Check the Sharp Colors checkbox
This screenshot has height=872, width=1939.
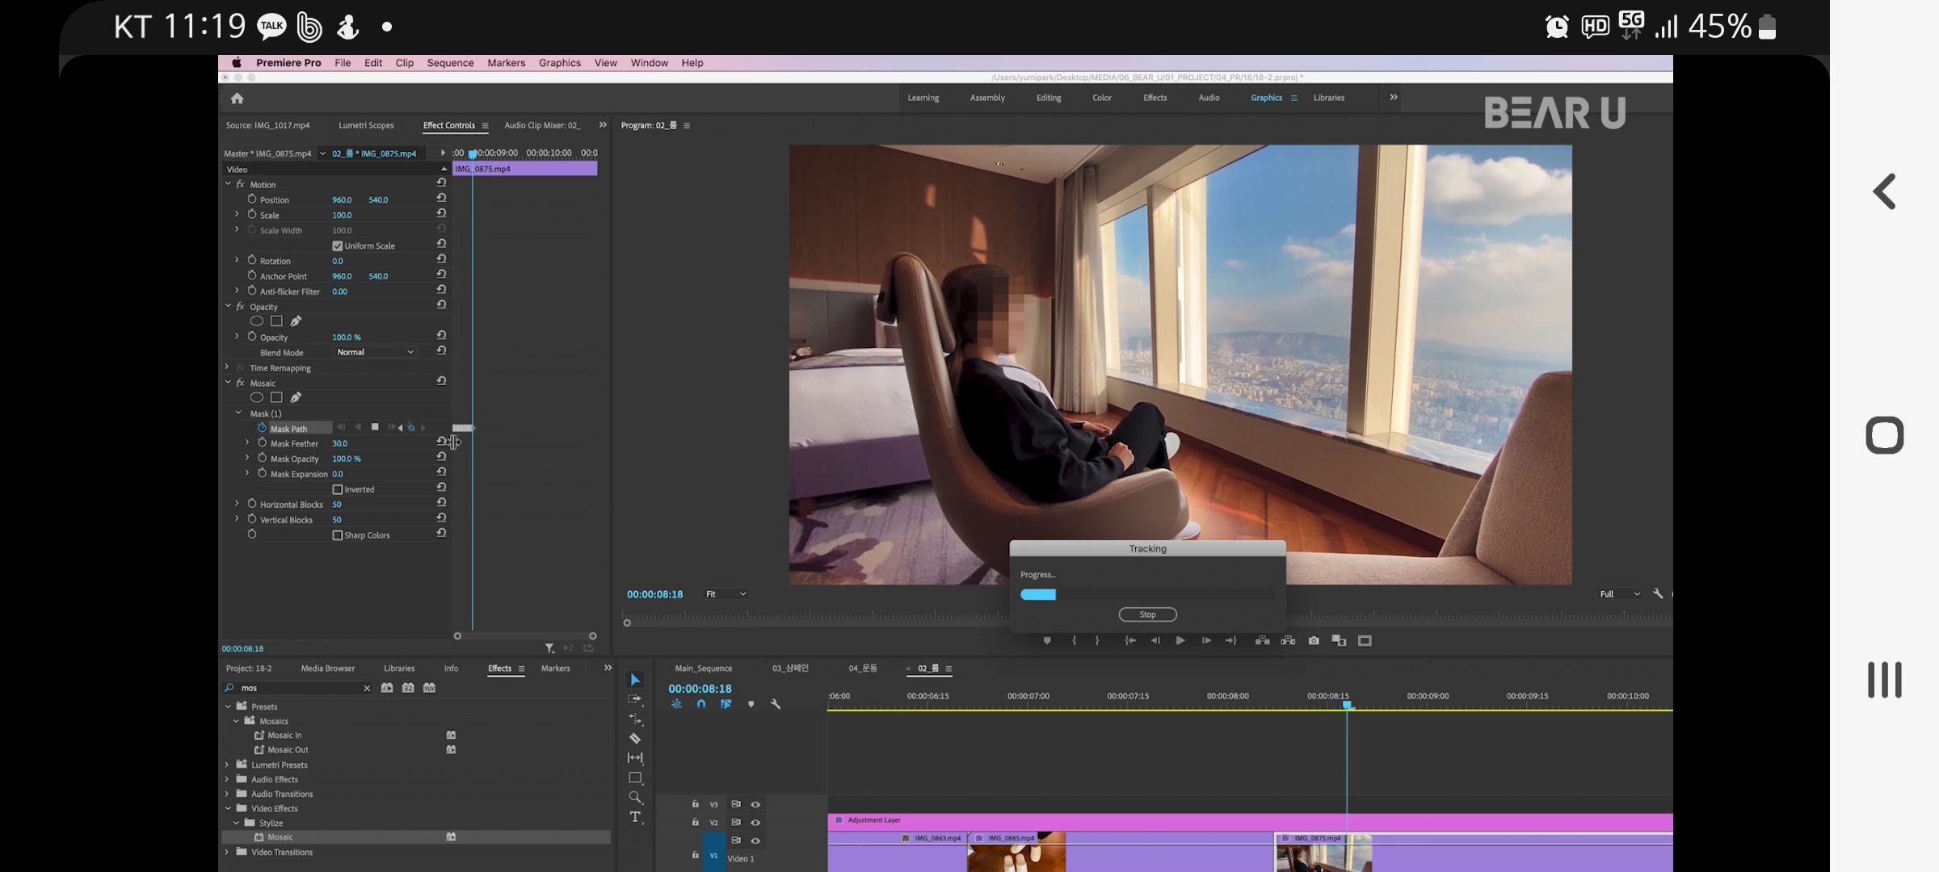click(338, 535)
